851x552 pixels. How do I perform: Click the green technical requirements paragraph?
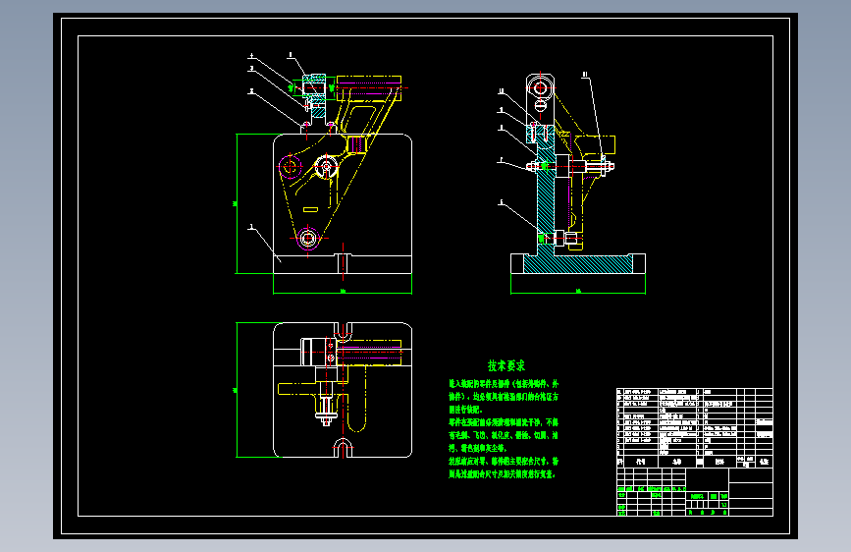pos(504,428)
